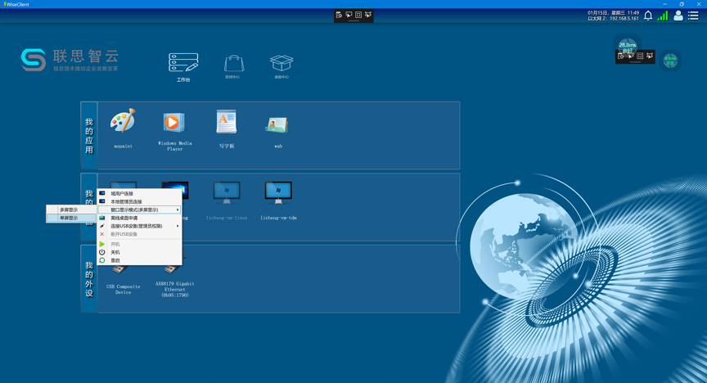This screenshot has width=707, height=383.
Task: Open the wab application icon
Action: click(278, 125)
